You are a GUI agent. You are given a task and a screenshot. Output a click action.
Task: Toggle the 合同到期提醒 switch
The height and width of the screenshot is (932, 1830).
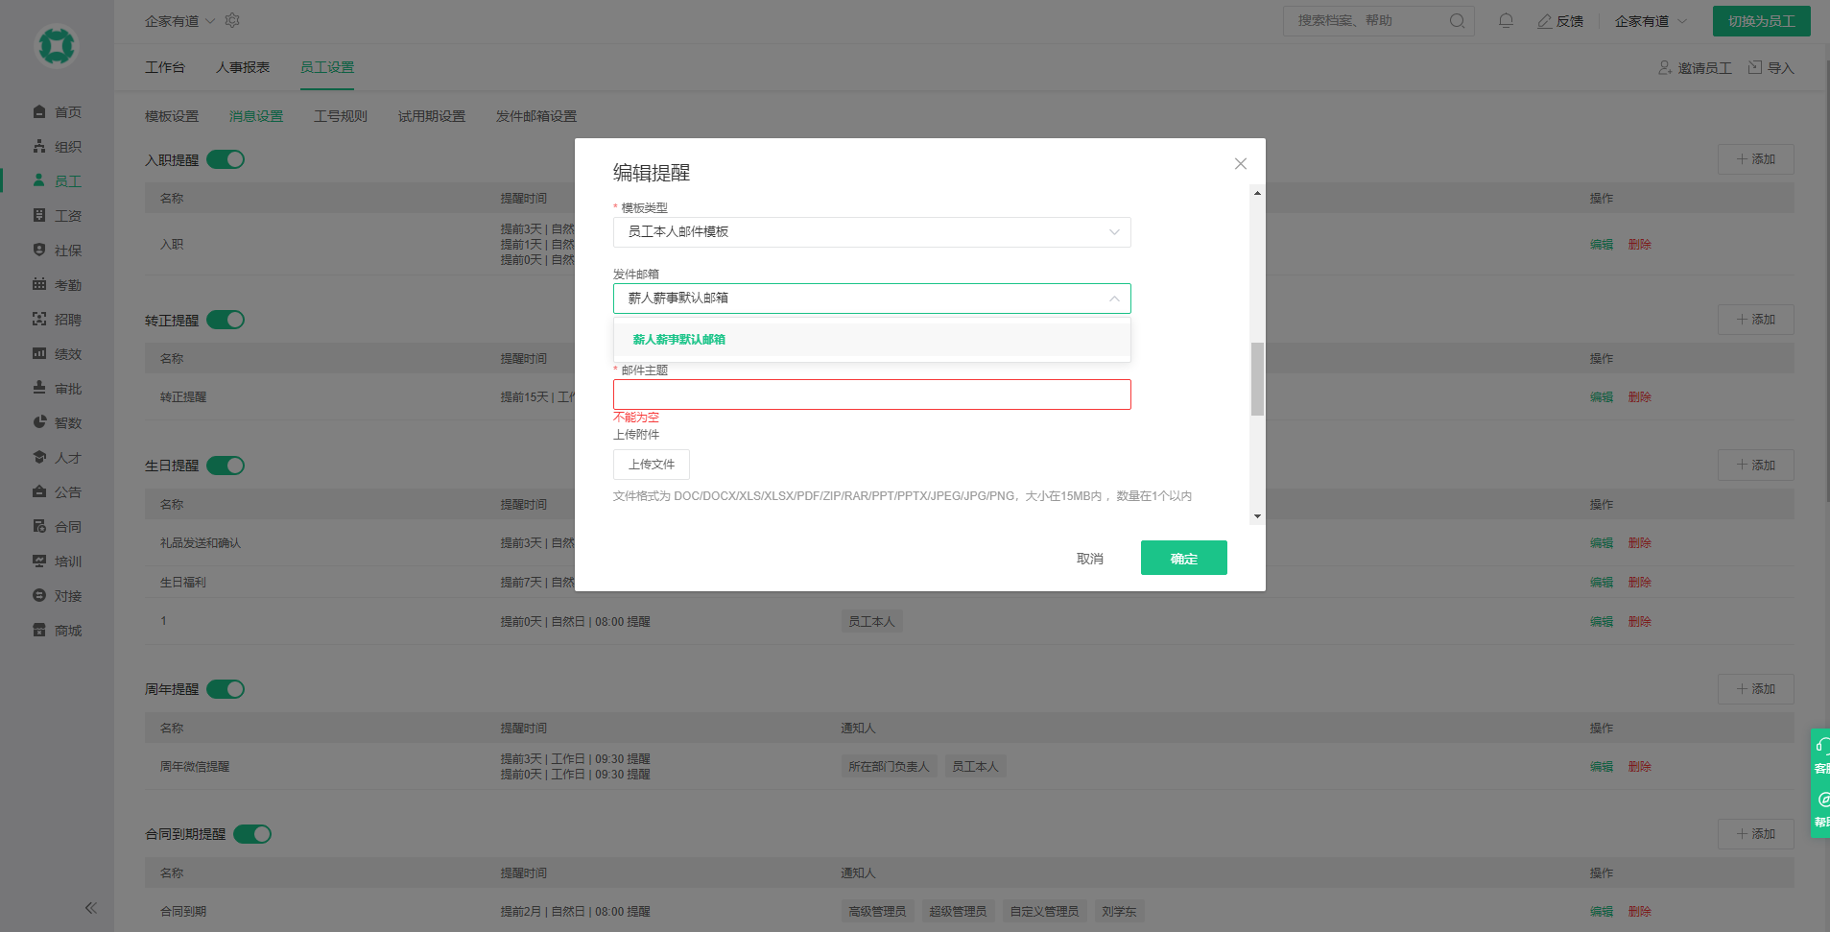252,834
